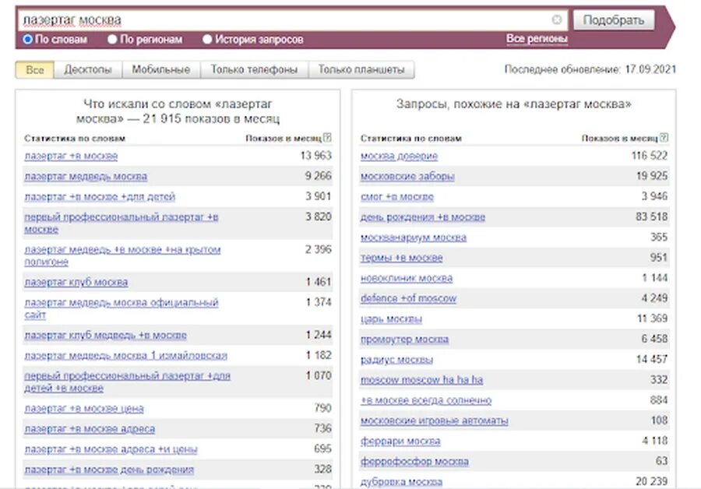Select the История запросов radio button

pyautogui.click(x=207, y=40)
